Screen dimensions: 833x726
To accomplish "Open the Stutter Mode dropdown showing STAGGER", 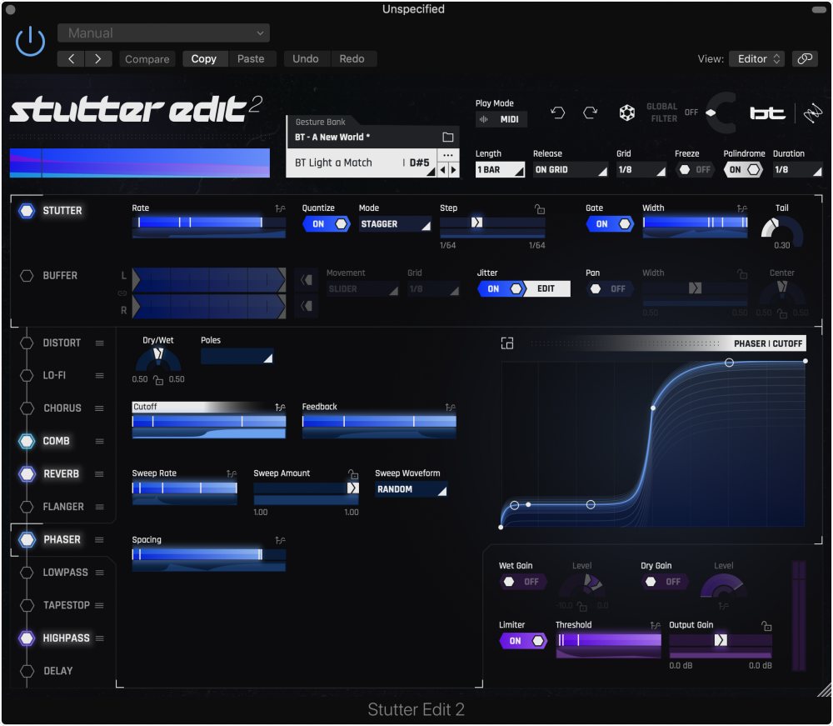I will click(395, 223).
